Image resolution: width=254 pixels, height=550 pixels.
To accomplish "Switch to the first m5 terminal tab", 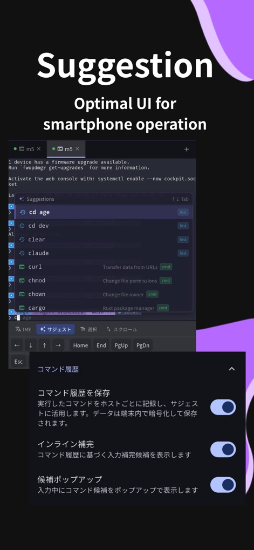I will click(28, 149).
